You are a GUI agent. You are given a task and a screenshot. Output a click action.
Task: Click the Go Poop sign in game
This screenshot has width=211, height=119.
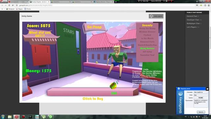click(x=94, y=27)
